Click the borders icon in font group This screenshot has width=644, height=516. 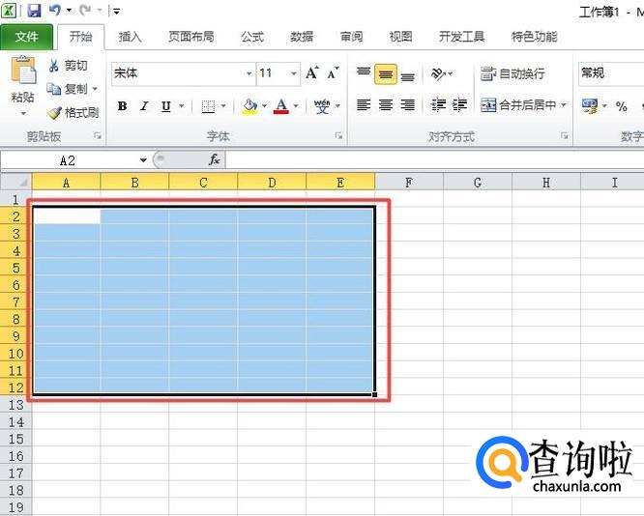[208, 106]
